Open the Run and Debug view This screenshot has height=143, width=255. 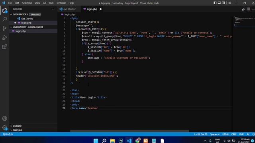coord(4,37)
